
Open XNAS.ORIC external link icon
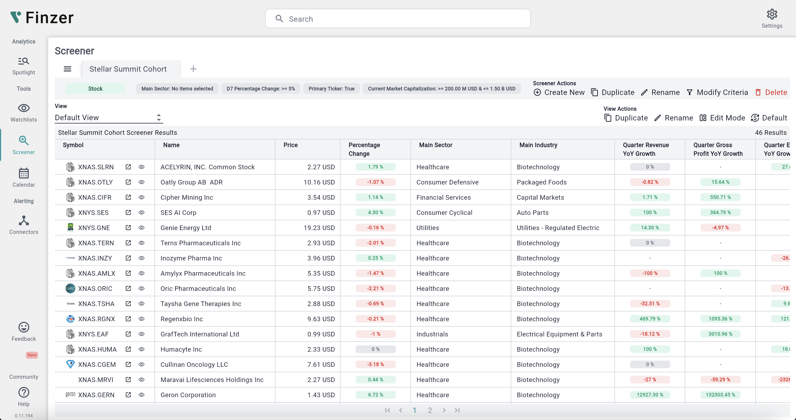point(128,289)
